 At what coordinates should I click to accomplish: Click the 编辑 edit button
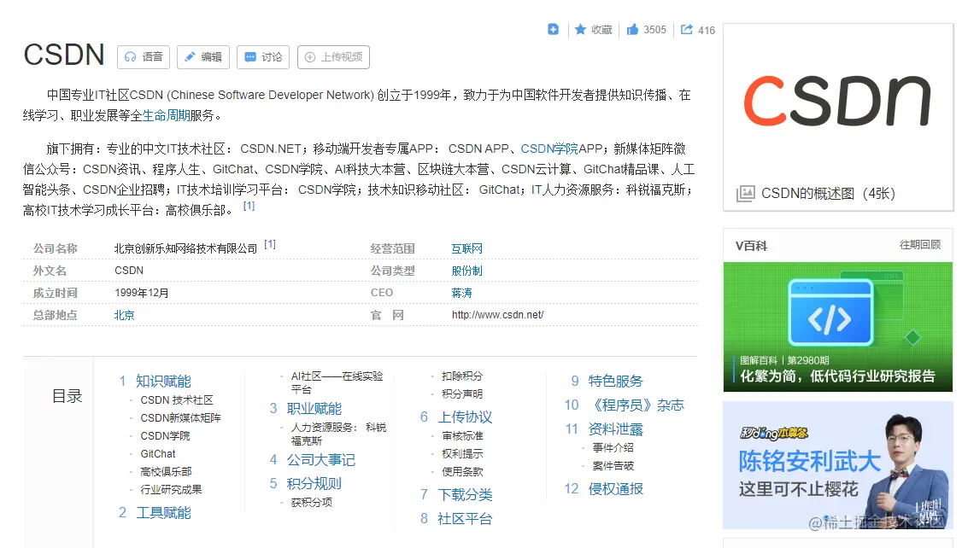(x=203, y=57)
